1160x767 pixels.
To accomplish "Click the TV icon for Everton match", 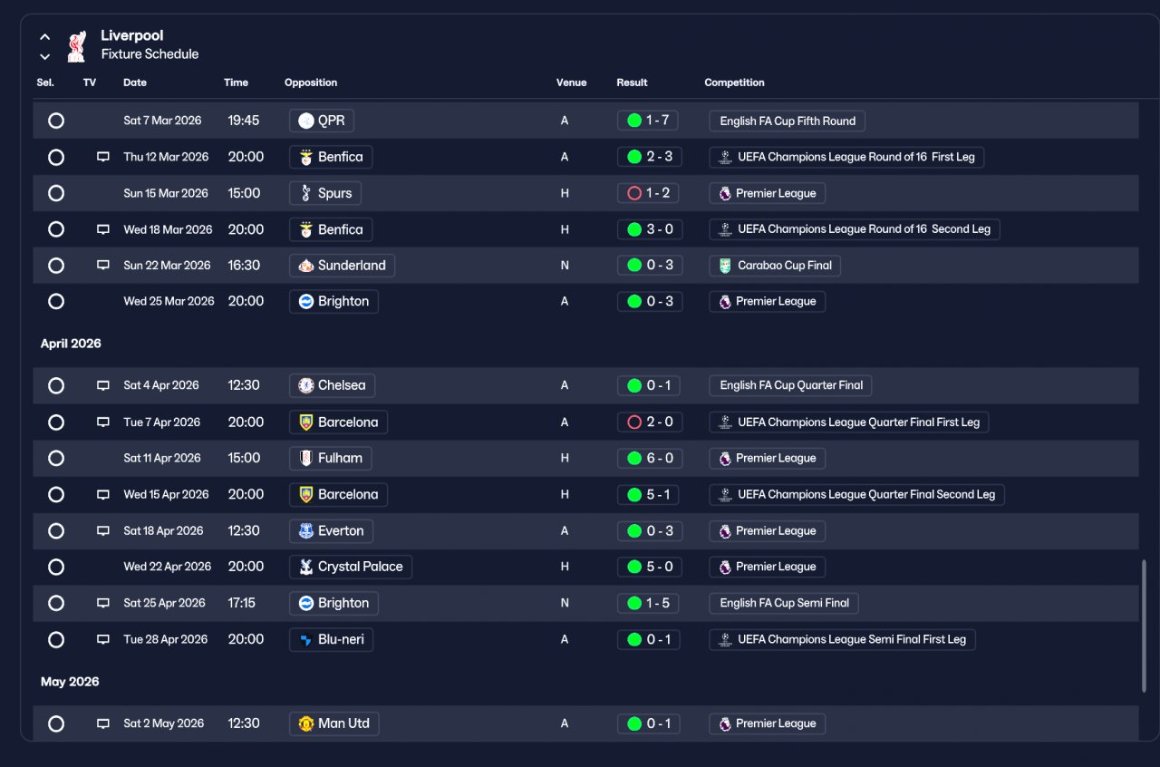I will point(103,531).
